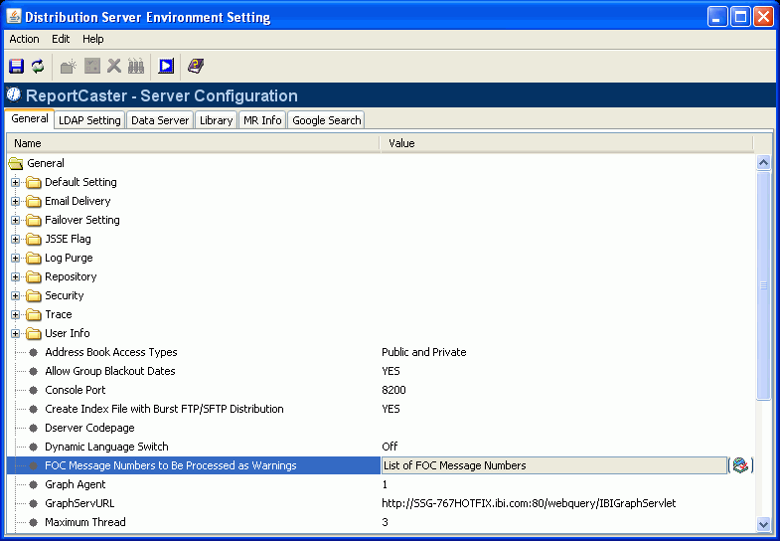The image size is (780, 541).
Task: Expand the Email Delivery node
Action: pos(16,202)
